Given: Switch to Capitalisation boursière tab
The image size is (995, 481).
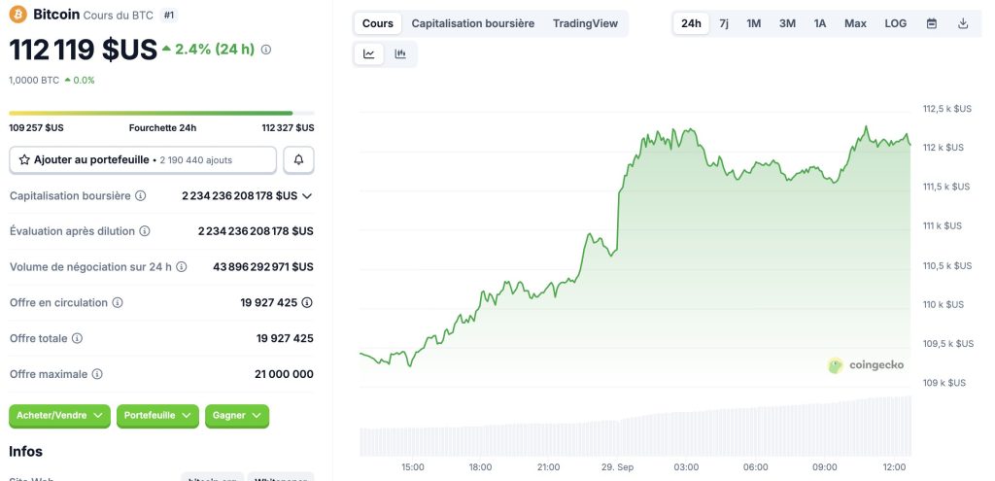Looking at the screenshot, I should click(472, 23).
